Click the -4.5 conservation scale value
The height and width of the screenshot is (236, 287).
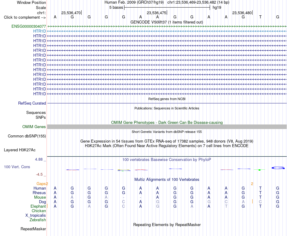tap(39, 175)
